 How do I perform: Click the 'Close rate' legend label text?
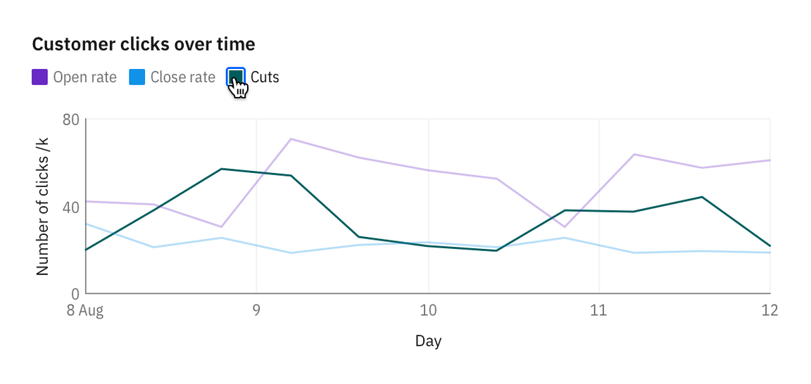click(x=182, y=77)
